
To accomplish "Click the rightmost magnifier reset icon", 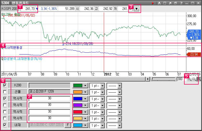I will 199,79.
